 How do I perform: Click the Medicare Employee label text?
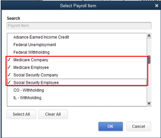click(x=31, y=67)
